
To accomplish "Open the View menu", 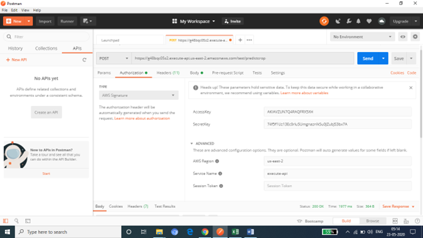I will [x=25, y=10].
